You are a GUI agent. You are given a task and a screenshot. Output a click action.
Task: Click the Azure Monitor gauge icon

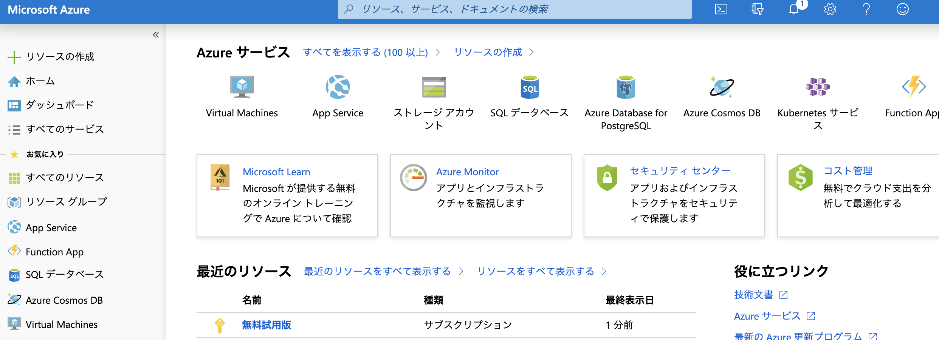[414, 177]
